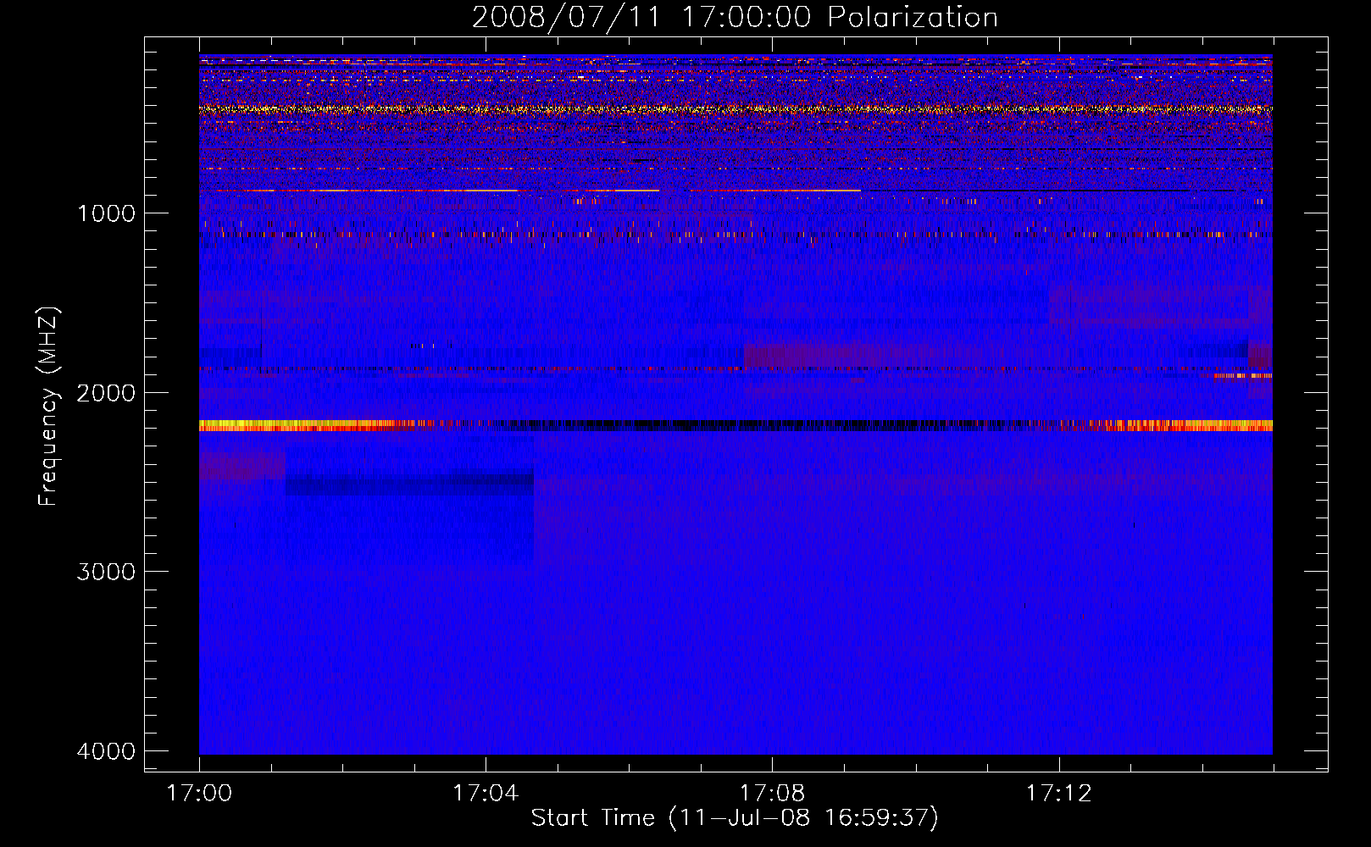Click the 'Frequency (MHZ)' axis label
The height and width of the screenshot is (847, 1371).
(48, 407)
